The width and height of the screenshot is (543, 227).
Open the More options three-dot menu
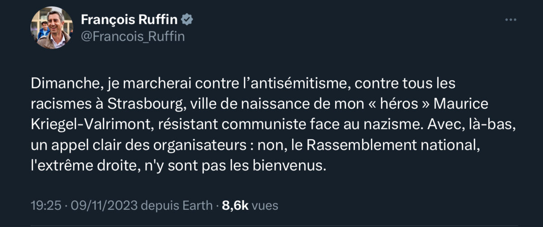[510, 20]
